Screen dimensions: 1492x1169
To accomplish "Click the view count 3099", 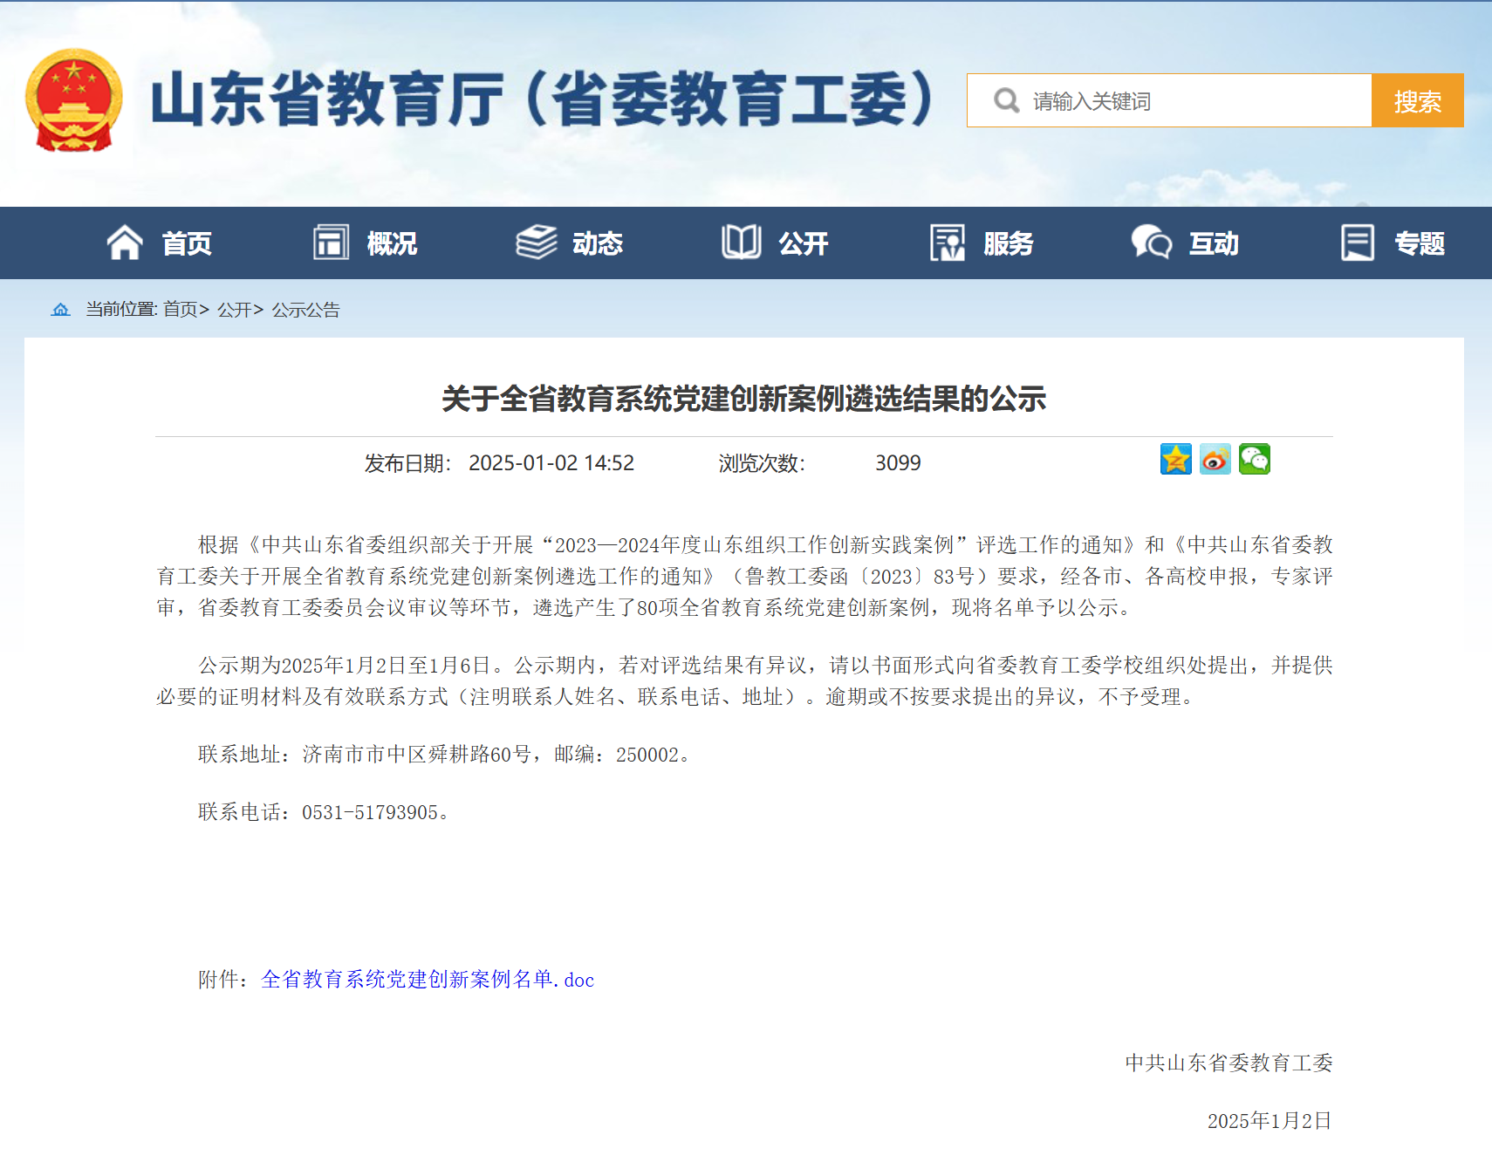I will point(898,463).
